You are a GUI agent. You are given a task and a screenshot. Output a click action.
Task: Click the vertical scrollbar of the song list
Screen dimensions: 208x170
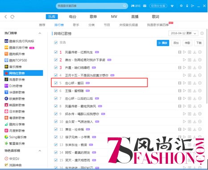click(207, 66)
